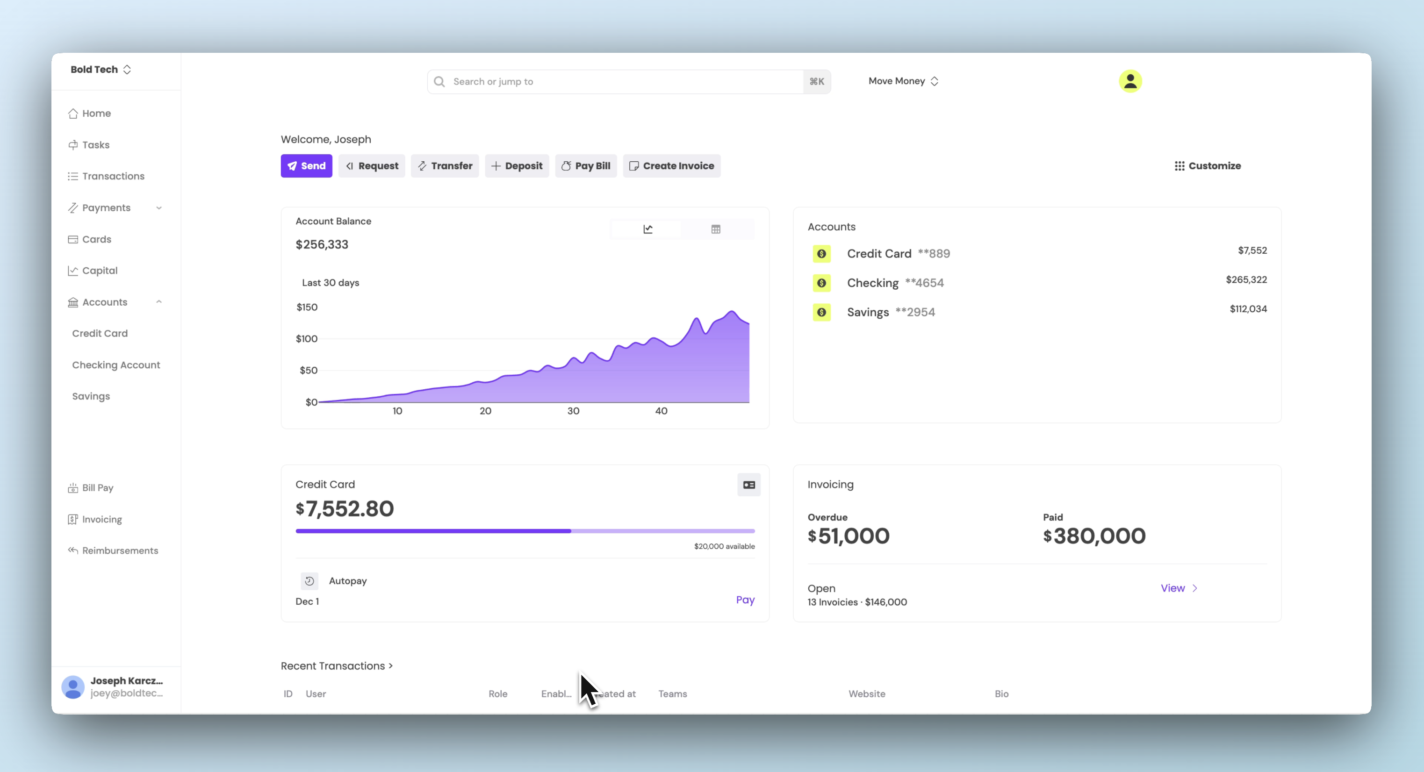The width and height of the screenshot is (1424, 772).
Task: Click the View invoices link
Action: tap(1172, 588)
